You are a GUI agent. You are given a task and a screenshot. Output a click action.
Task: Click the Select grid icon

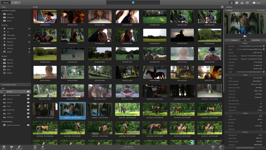(35, 147)
